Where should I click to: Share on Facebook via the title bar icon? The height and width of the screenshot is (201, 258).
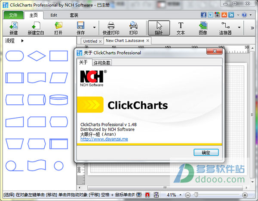[x=203, y=15]
